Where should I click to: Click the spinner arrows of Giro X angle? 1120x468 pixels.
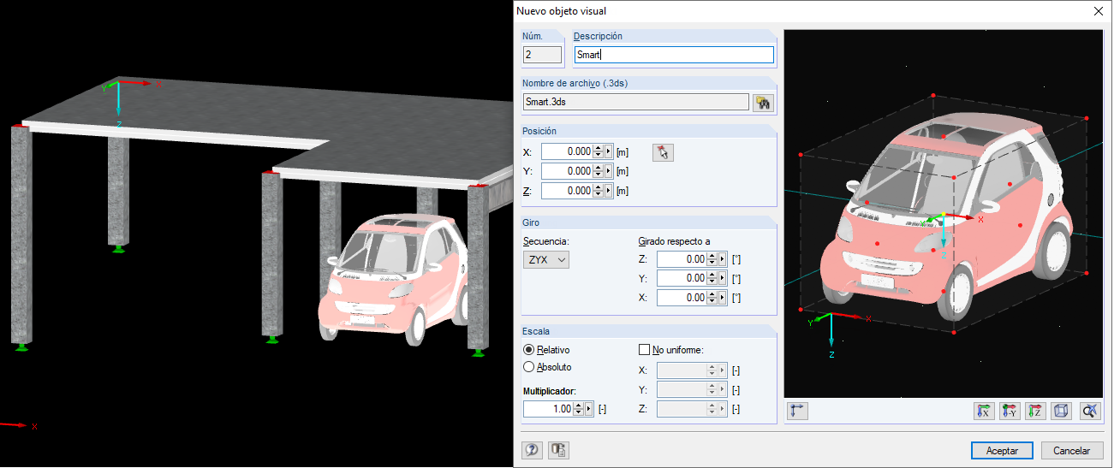pyautogui.click(x=713, y=299)
